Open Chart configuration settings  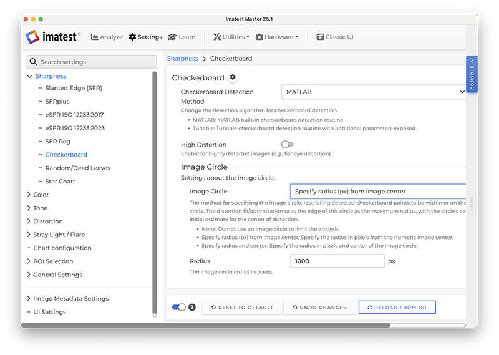pyautogui.click(x=62, y=248)
